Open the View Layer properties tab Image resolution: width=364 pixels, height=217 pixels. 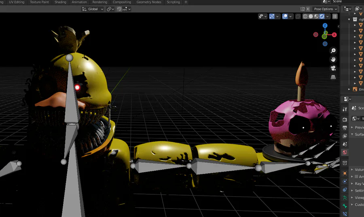point(345,136)
